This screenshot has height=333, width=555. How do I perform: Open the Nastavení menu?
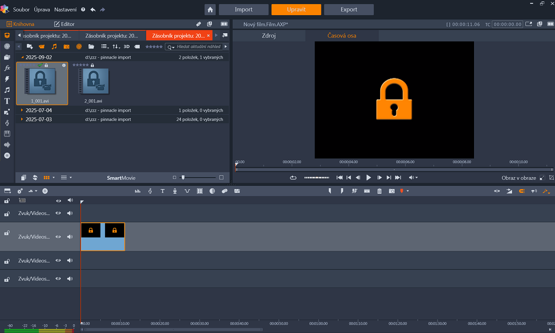[x=66, y=10]
